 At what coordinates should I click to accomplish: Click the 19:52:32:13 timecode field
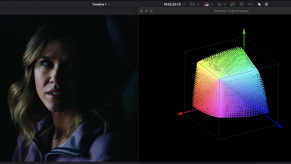172,4
